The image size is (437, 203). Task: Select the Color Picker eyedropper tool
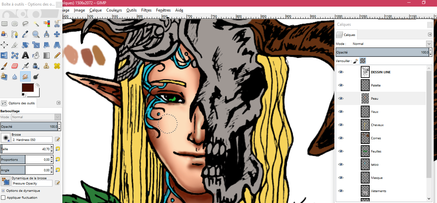point(25,34)
